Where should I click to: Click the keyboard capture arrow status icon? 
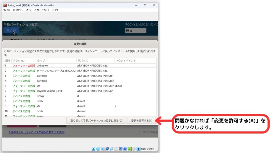138,149
